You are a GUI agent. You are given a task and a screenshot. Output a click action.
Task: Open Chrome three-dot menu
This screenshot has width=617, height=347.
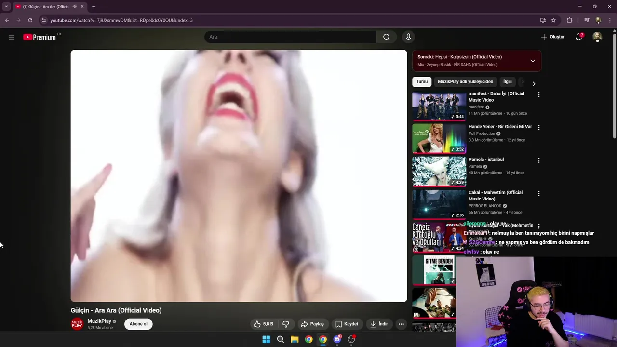[610, 20]
